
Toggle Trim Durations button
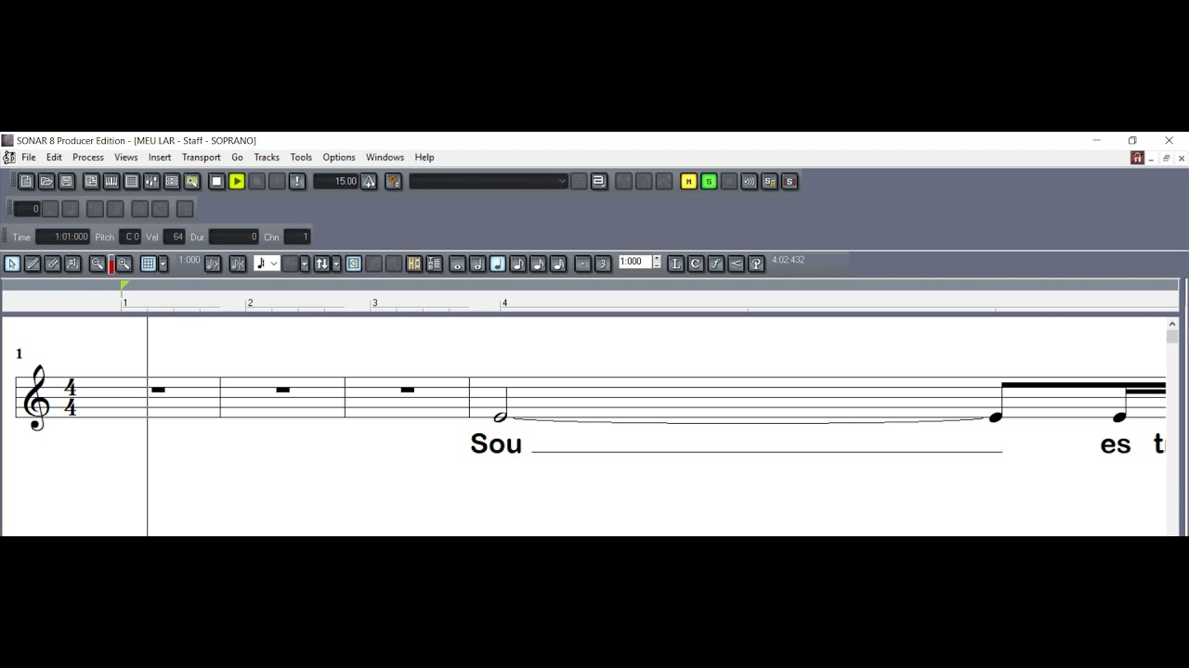coord(237,264)
